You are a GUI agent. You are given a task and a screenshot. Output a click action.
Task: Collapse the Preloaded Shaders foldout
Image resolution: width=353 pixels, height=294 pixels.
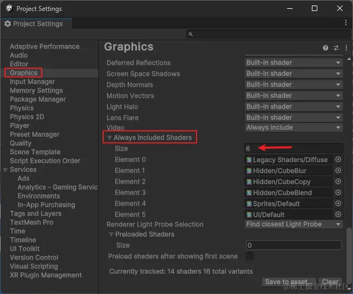coord(111,235)
